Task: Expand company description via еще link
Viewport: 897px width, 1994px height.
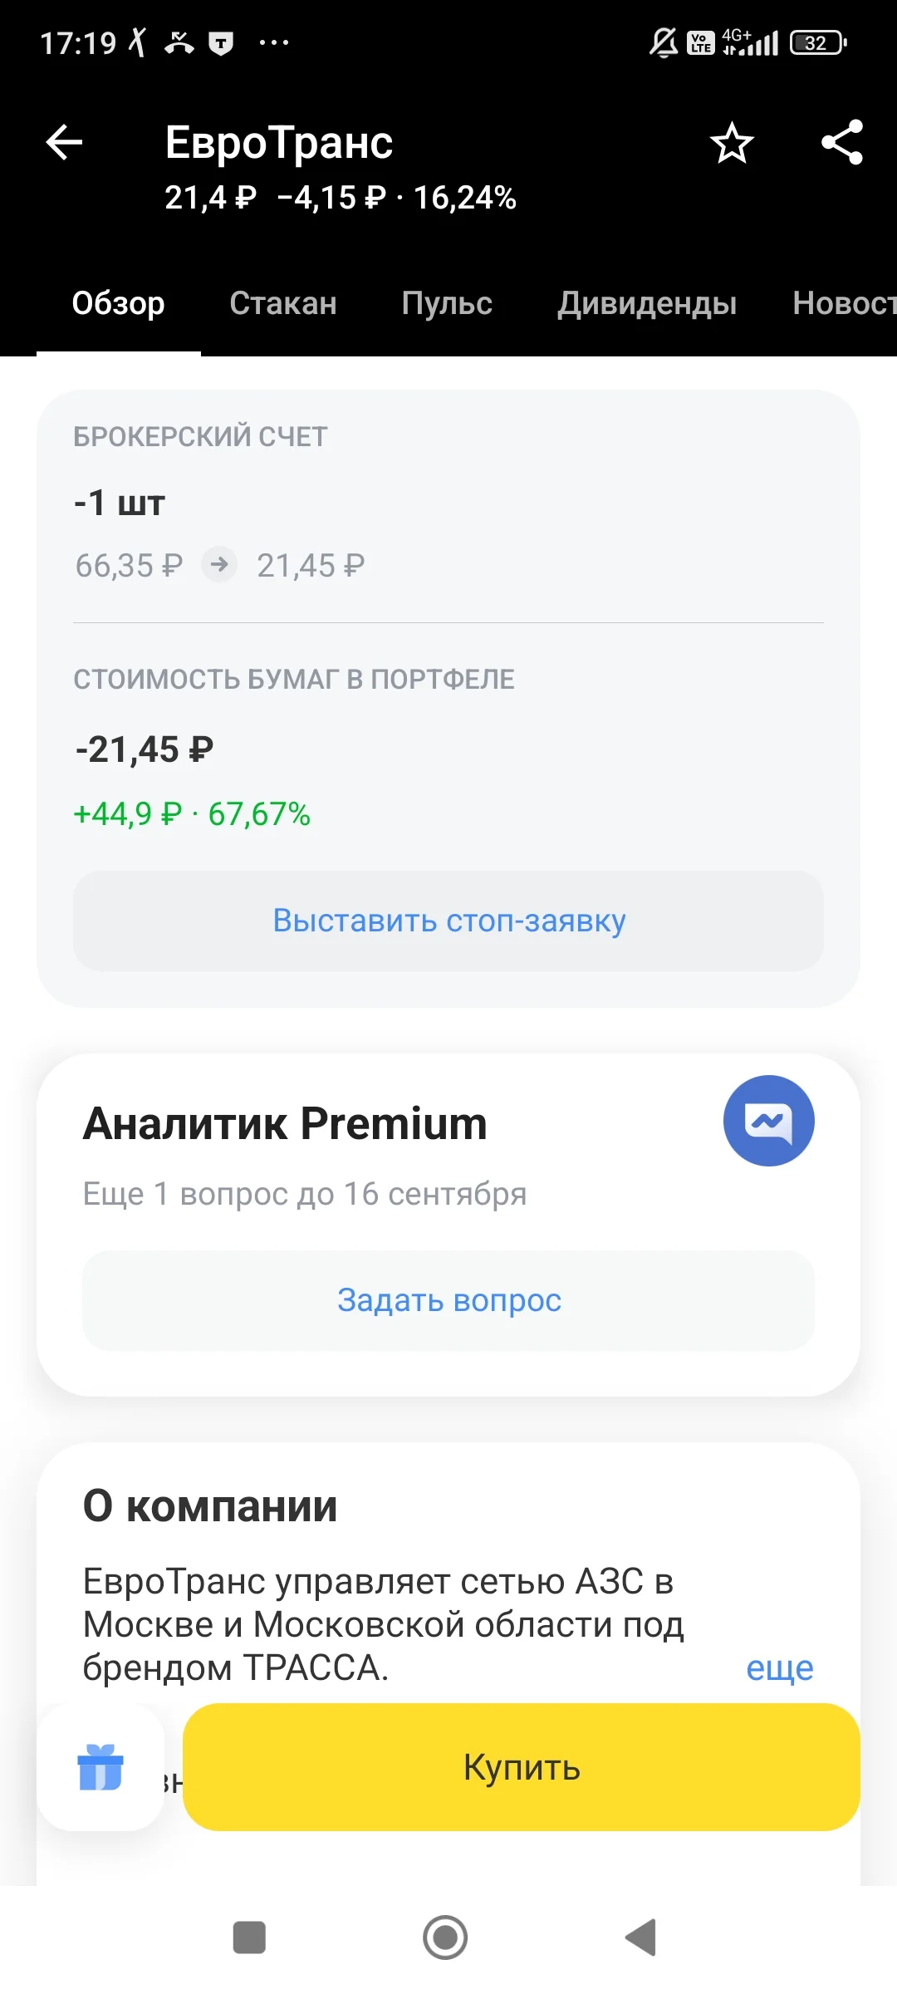Action: (x=779, y=1667)
